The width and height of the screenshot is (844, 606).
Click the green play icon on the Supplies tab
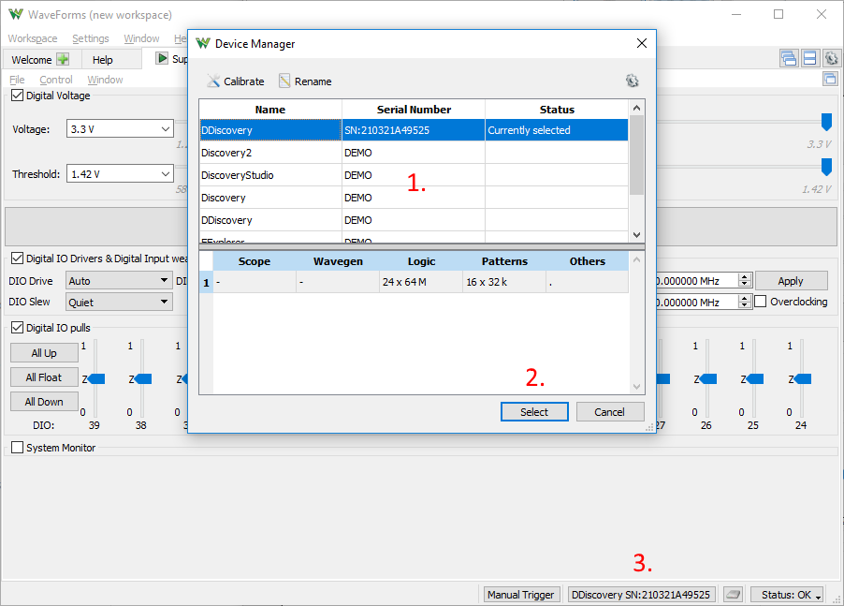pos(162,58)
